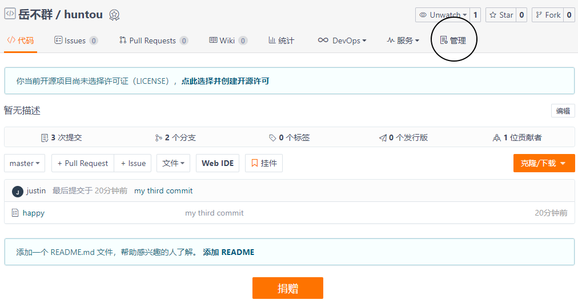Toggle the Unwatch button
578x304 pixels.
pos(443,15)
